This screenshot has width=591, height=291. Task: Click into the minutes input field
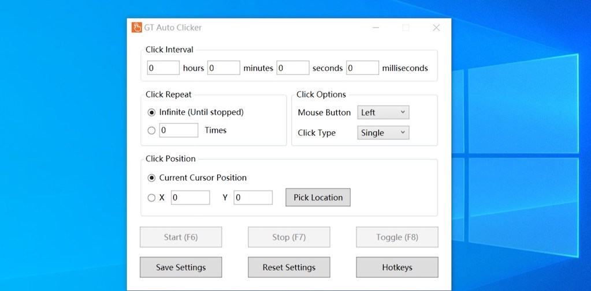pos(224,68)
